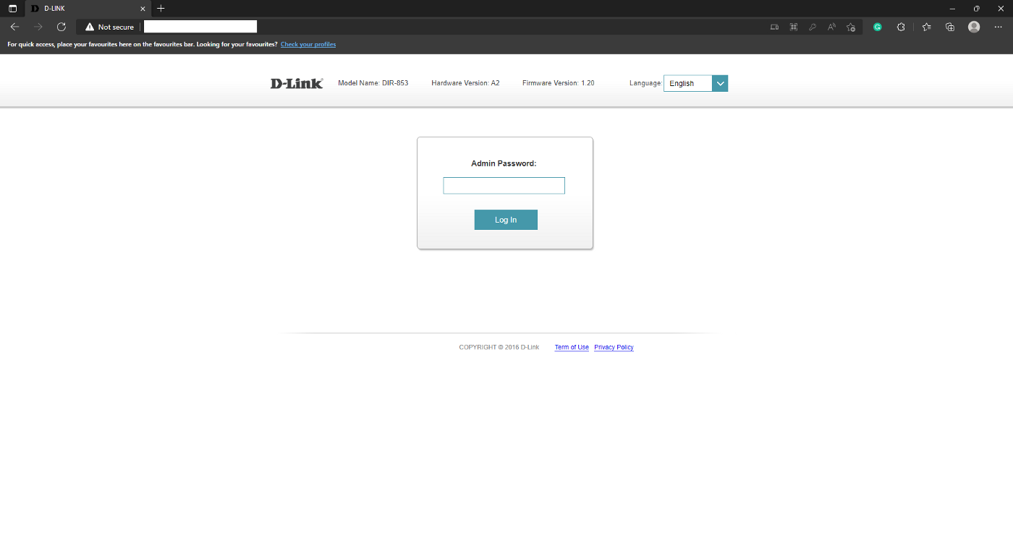Image resolution: width=1013 pixels, height=548 pixels.
Task: Open the Term of Use link
Action: pyautogui.click(x=572, y=347)
